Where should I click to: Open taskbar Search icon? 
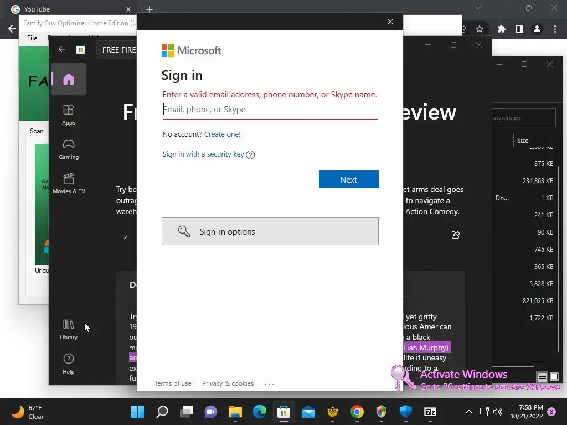tap(162, 412)
